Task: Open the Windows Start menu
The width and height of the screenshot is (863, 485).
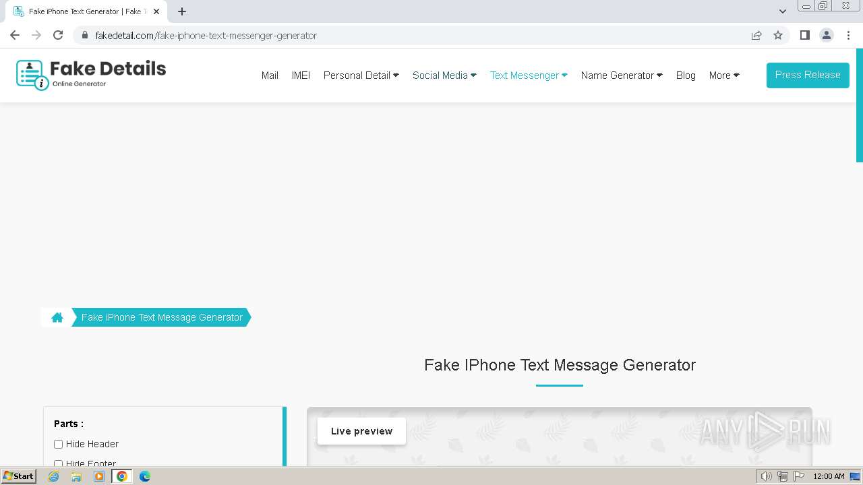Action: (19, 476)
